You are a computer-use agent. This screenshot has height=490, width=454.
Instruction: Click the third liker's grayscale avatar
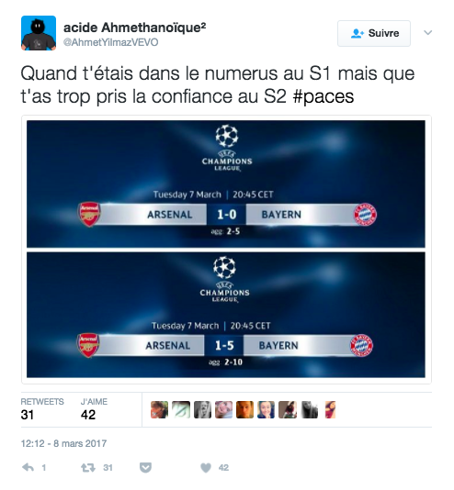(202, 409)
